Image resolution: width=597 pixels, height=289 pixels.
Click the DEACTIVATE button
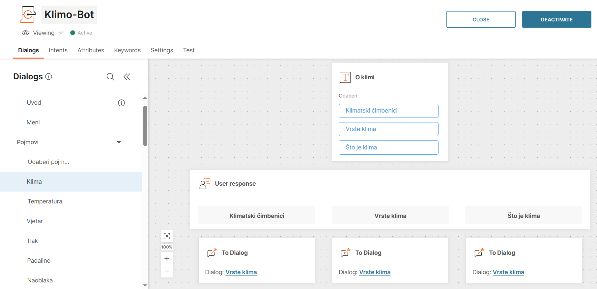556,19
